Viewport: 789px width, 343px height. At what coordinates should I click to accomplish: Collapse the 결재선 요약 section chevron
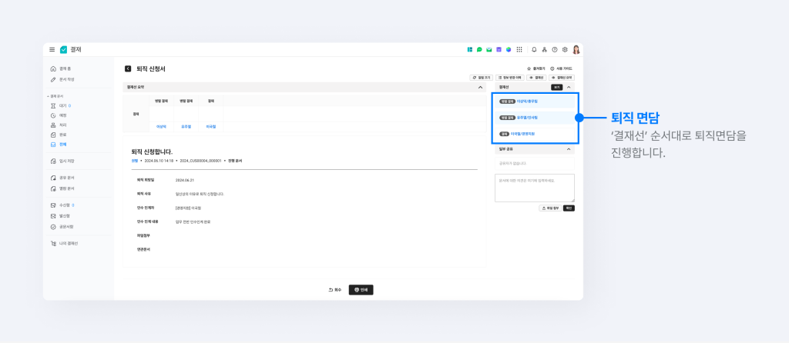tap(481, 87)
